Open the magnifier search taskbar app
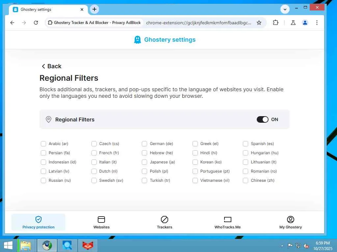Screen dimensions: 337x252 click(67, 245)
